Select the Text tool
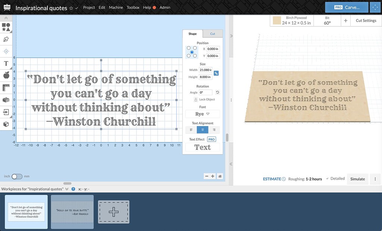 pyautogui.click(x=6, y=63)
